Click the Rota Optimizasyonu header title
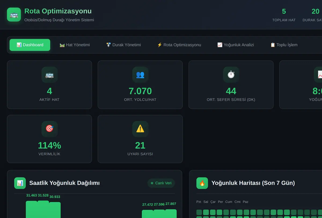 point(58,11)
